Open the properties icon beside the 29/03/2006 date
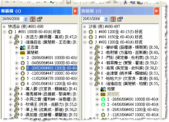 click(x=120, y=19)
